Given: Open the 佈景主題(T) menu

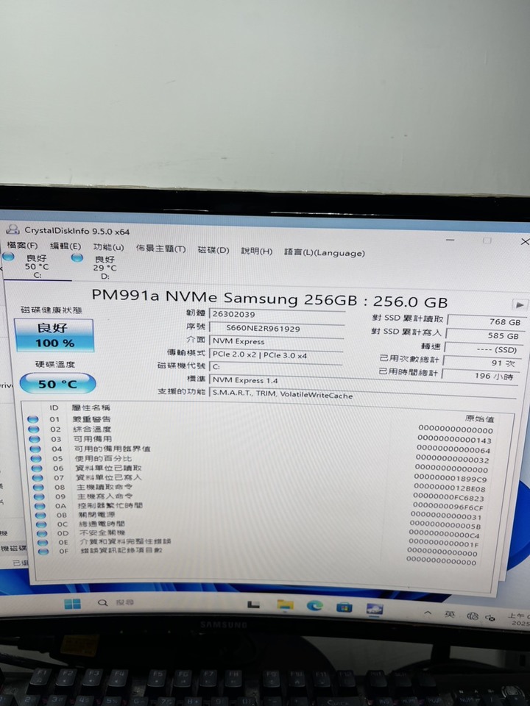Looking at the screenshot, I should (x=161, y=249).
